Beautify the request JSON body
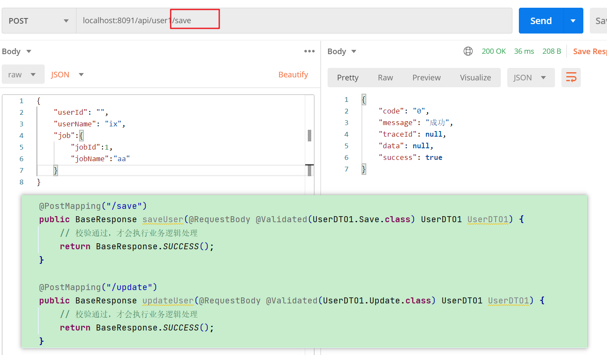This screenshot has height=355, width=607. 293,74
